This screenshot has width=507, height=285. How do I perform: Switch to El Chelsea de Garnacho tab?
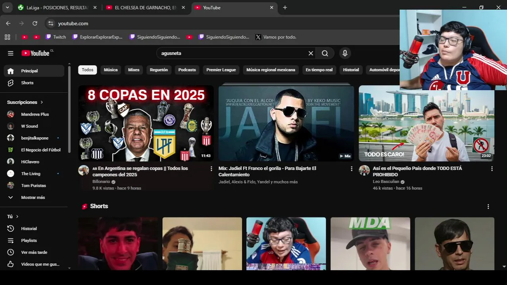pyautogui.click(x=144, y=8)
